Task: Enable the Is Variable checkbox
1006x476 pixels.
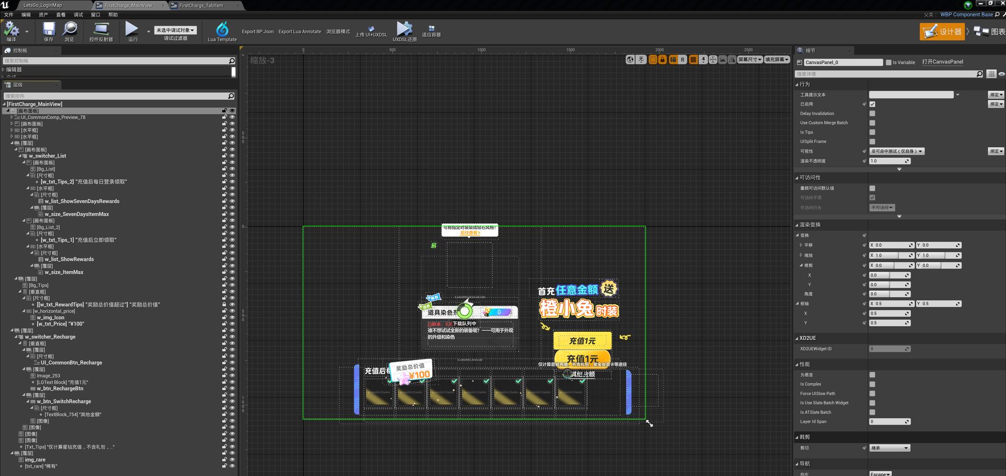Action: coord(889,62)
